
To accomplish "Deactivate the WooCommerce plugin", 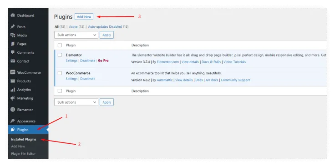I will (x=87, y=79).
